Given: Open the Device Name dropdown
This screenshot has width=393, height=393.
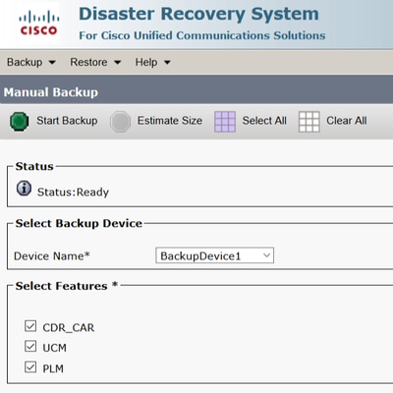Looking at the screenshot, I should coord(214,255).
